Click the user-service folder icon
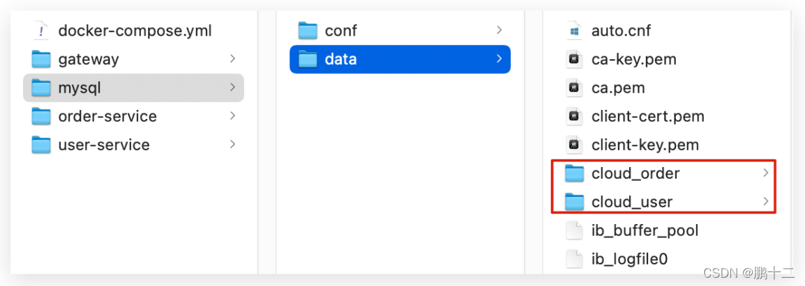 click(x=42, y=145)
